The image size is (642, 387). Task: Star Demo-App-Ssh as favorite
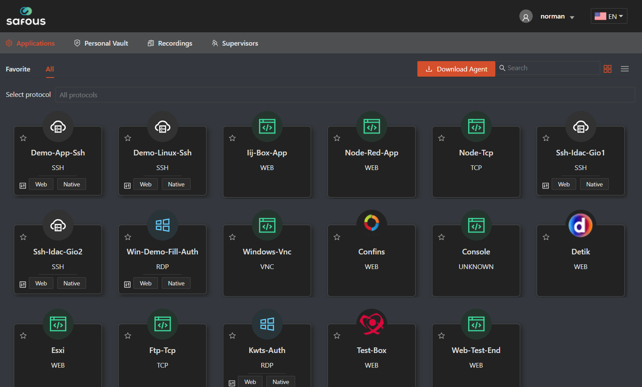(x=23, y=138)
